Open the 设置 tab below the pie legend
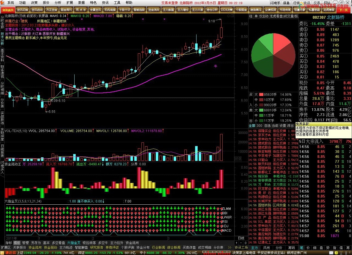 [x=283, y=125]
